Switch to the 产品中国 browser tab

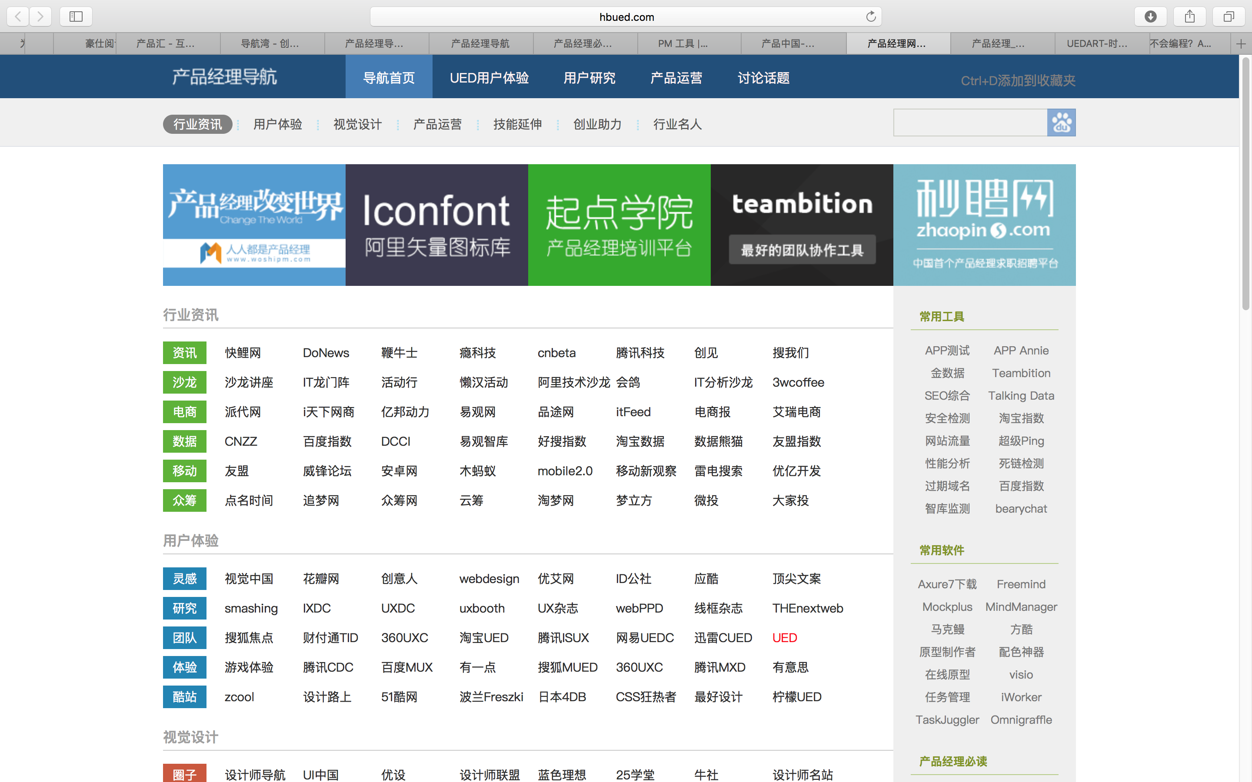point(793,44)
